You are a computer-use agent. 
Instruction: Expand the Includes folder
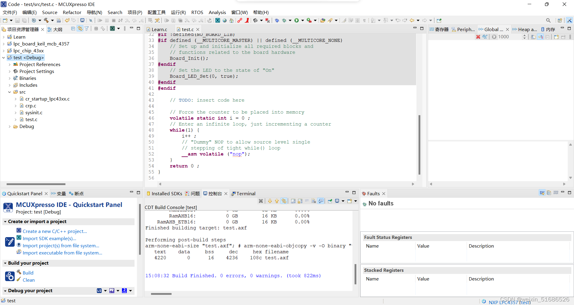[10, 85]
